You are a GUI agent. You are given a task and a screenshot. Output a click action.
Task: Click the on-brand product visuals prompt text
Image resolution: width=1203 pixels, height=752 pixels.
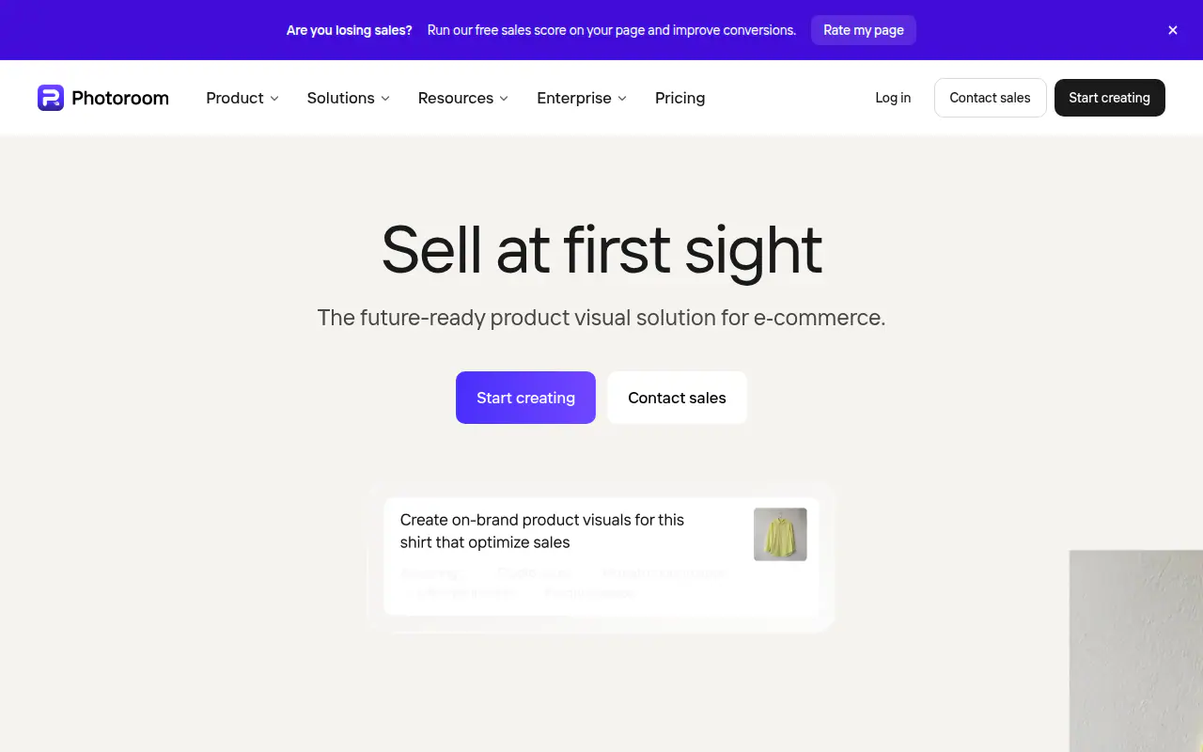point(542,531)
